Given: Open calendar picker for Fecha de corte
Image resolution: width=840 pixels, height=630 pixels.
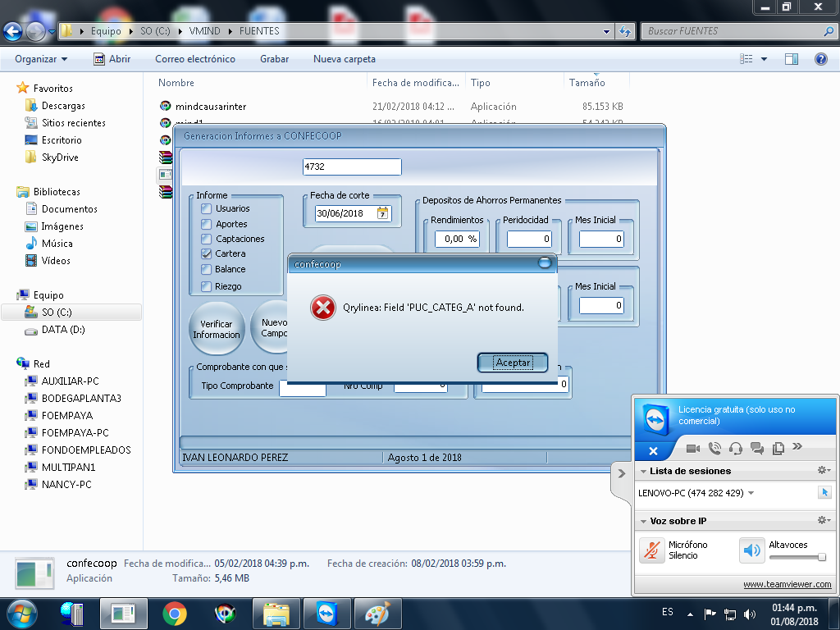Looking at the screenshot, I should 382,213.
